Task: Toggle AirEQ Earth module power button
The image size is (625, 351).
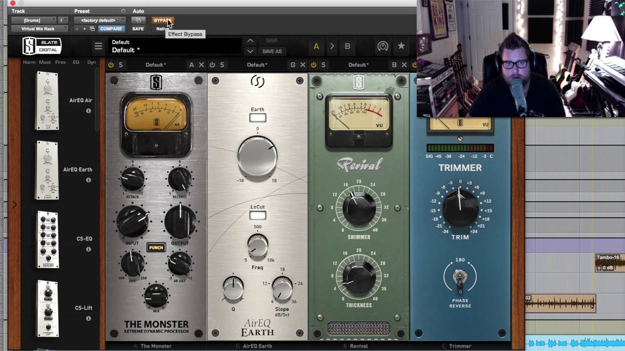Action: coord(212,65)
